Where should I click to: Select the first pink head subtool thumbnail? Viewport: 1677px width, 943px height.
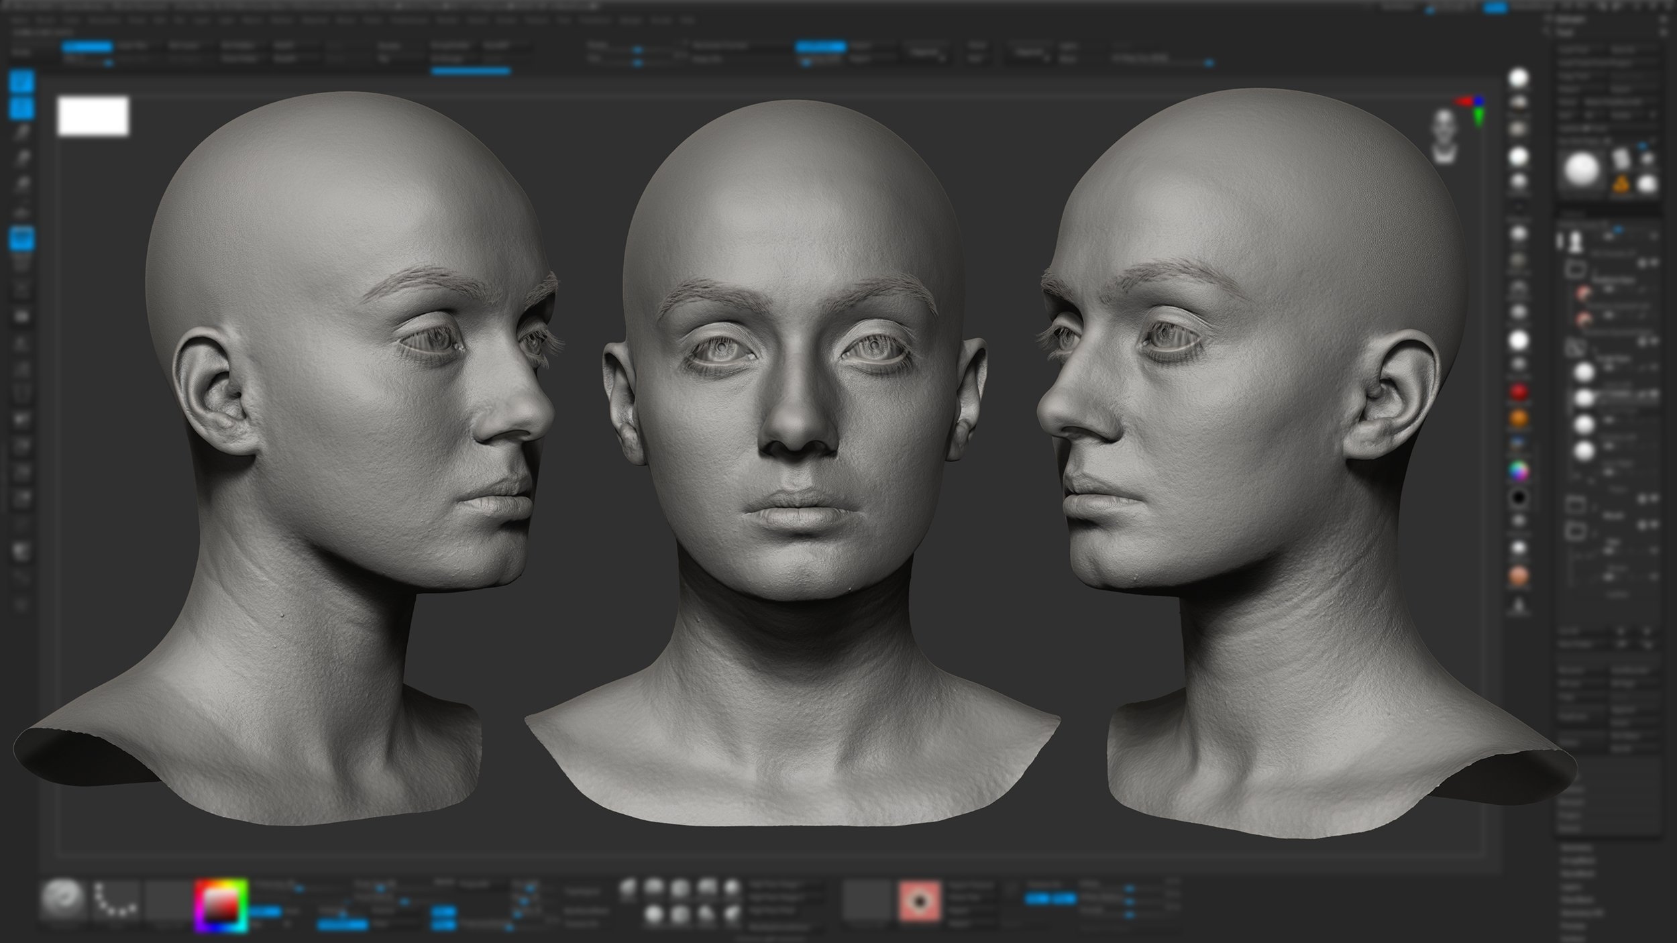pos(1583,293)
